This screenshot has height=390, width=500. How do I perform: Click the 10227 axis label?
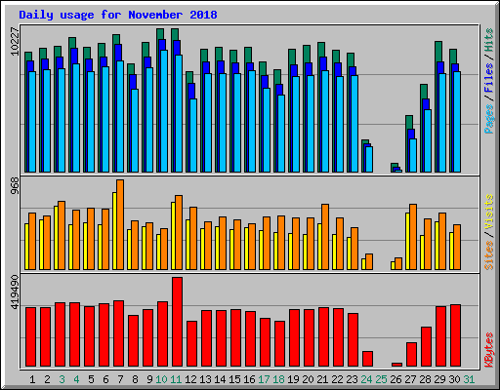click(x=15, y=41)
